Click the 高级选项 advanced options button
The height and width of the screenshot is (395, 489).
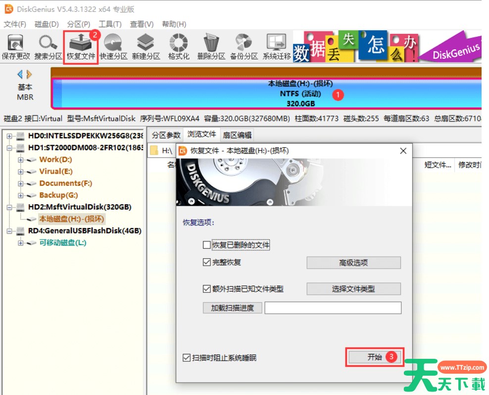[353, 263]
